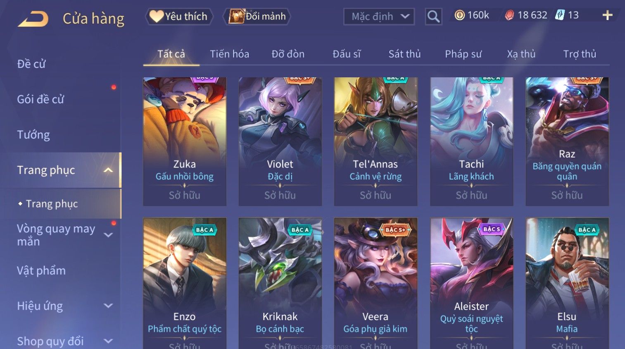Select the Violet Đặc dị skin card

[x=280, y=141]
